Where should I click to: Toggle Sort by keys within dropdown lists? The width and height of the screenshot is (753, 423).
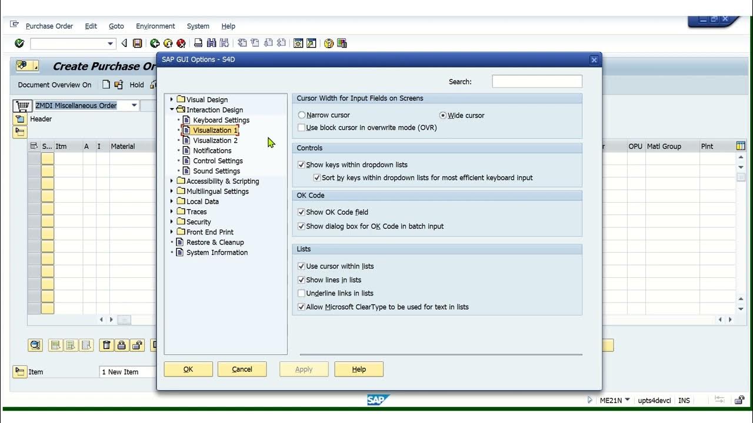[x=317, y=177]
